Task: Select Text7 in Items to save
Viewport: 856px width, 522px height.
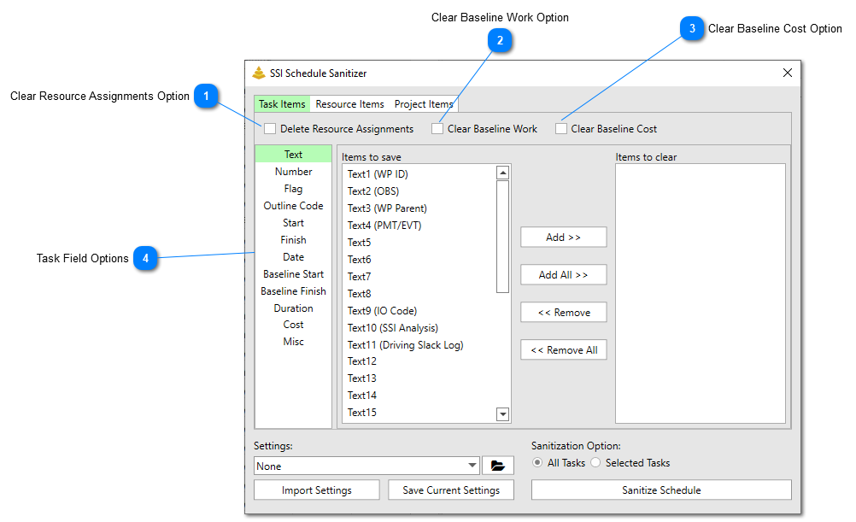Action: point(359,276)
